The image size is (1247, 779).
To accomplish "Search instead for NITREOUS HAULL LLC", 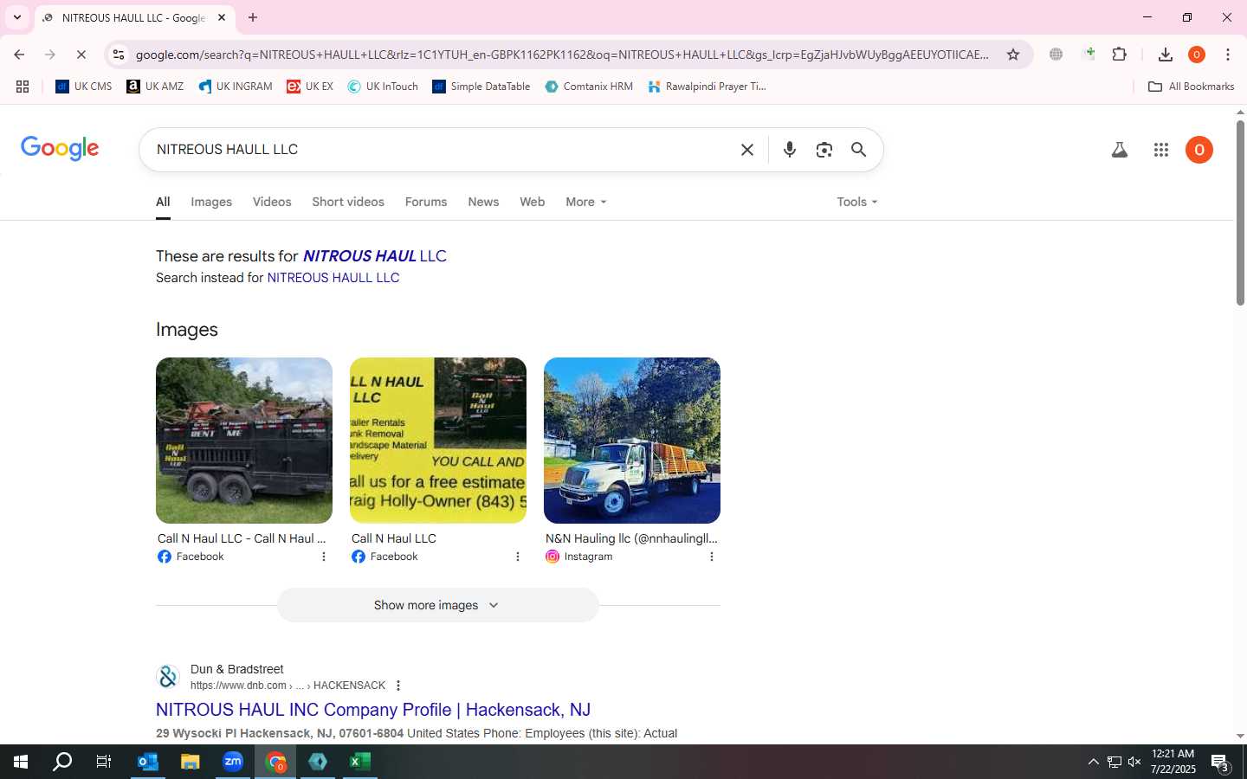I will tap(333, 278).
